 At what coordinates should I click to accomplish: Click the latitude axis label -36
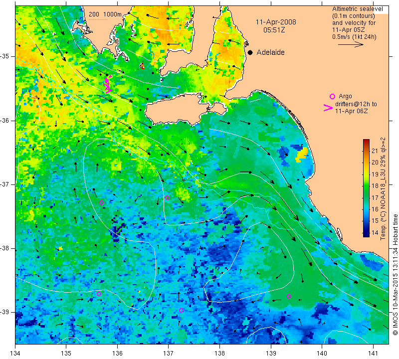coord(4,120)
